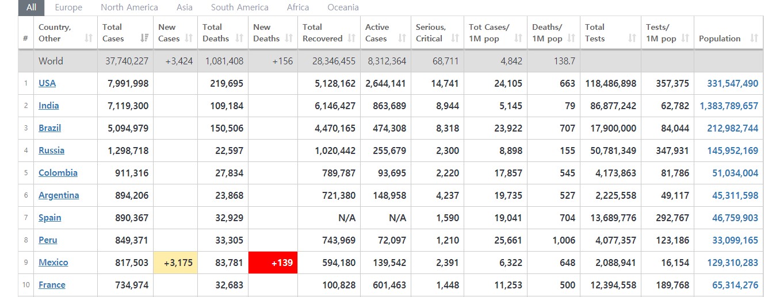Open the Brazil country link
776x297 pixels.
tap(50, 128)
